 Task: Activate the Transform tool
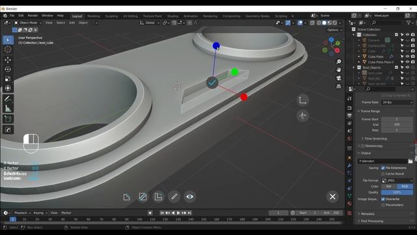click(x=8, y=88)
